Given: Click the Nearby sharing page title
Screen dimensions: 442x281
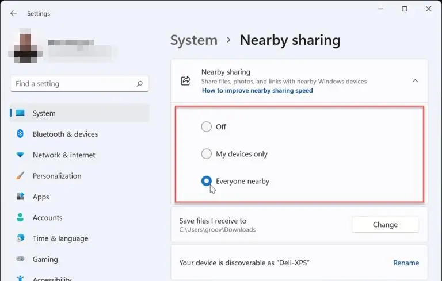Looking at the screenshot, I should coord(290,40).
